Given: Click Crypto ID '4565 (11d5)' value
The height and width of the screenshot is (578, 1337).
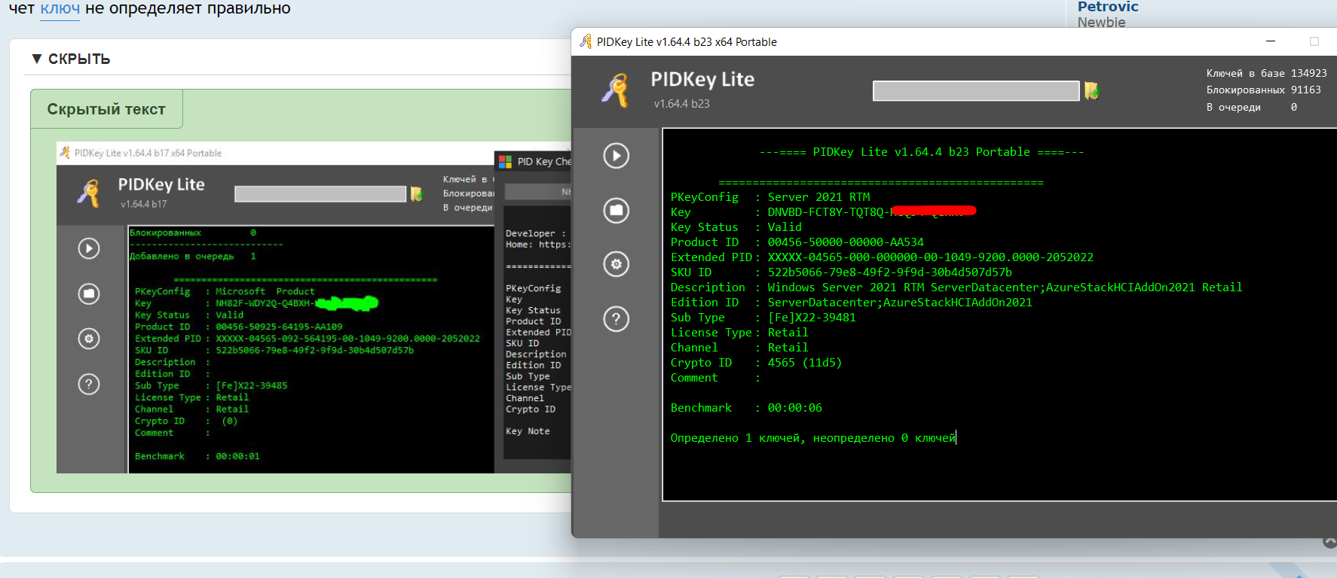Looking at the screenshot, I should [x=804, y=363].
